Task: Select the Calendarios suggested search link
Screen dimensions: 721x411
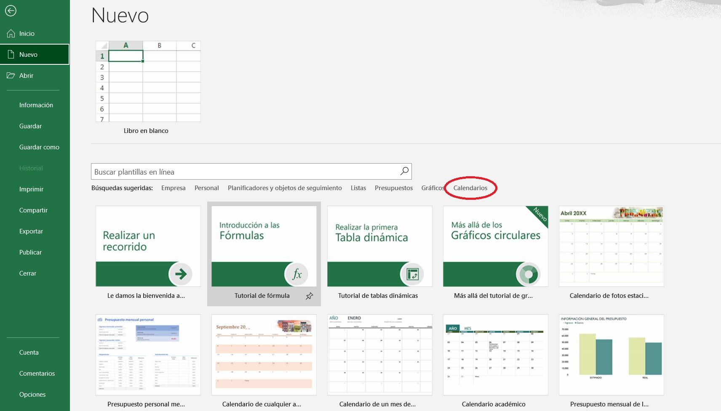Action: coord(470,188)
